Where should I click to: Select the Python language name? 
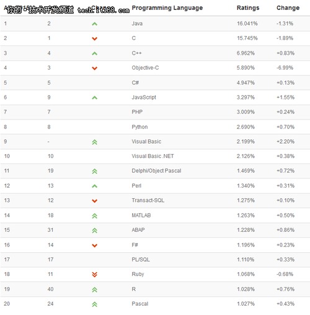coord(139,127)
